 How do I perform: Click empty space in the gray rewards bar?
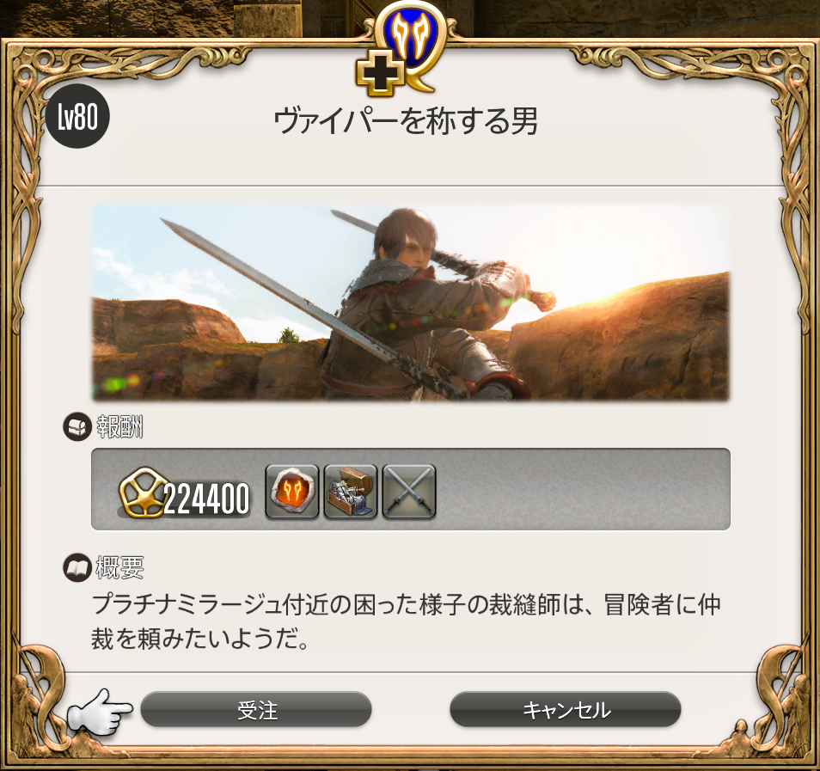coord(580,489)
